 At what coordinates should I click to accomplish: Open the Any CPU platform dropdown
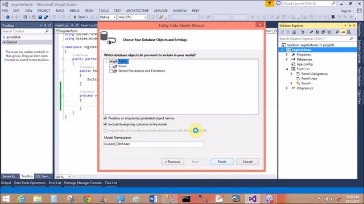pos(133,17)
